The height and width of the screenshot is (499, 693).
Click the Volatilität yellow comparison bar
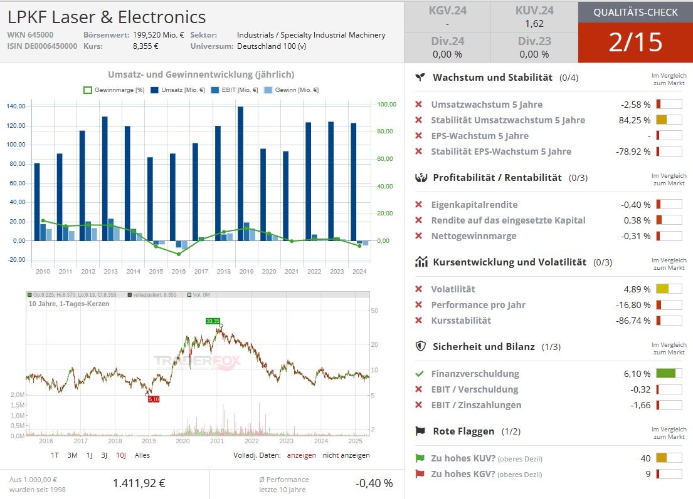[x=669, y=289]
